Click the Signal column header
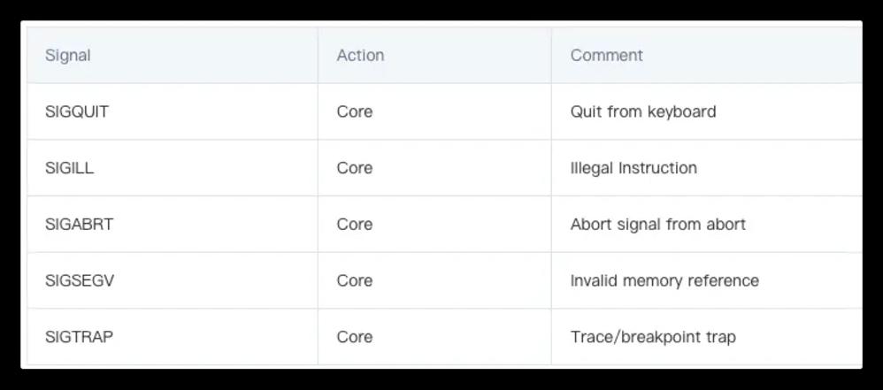Image resolution: width=883 pixels, height=390 pixels. click(67, 55)
